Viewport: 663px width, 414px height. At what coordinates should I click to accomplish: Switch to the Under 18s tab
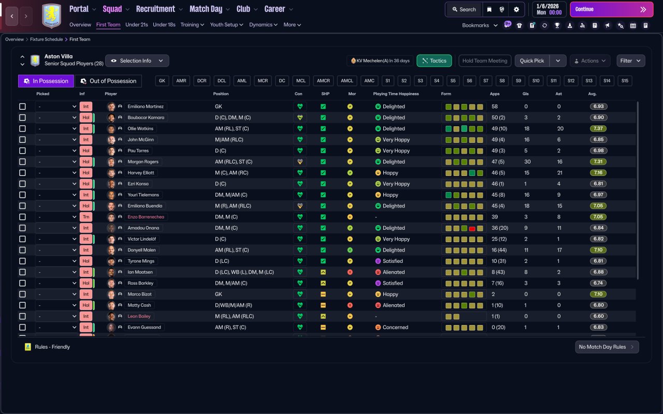click(164, 24)
